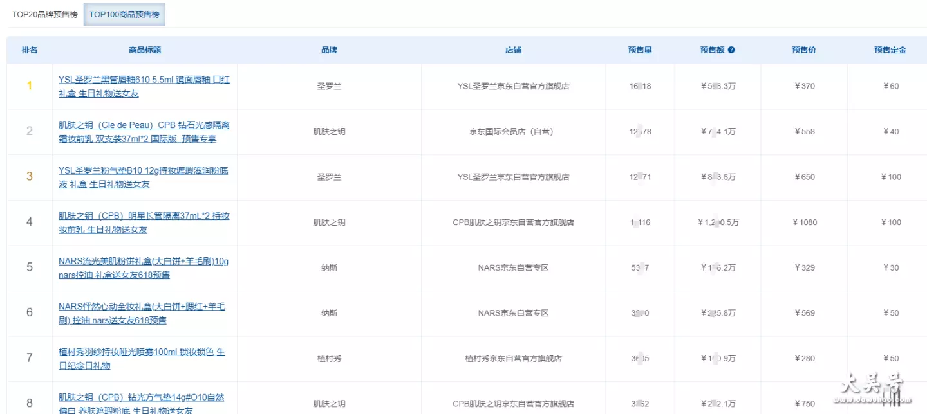The image size is (927, 414).
Task: Click deposit ¥60 in row 1
Action: 890,87
